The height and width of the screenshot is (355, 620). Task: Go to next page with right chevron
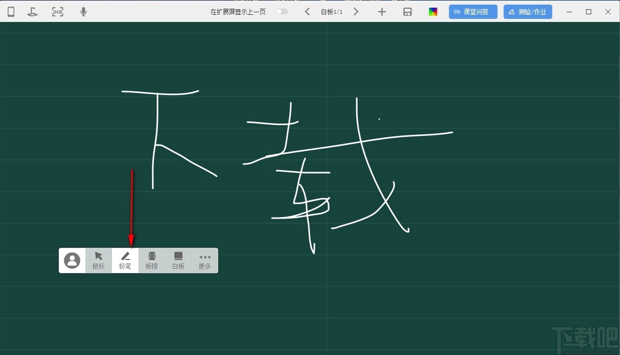point(356,11)
